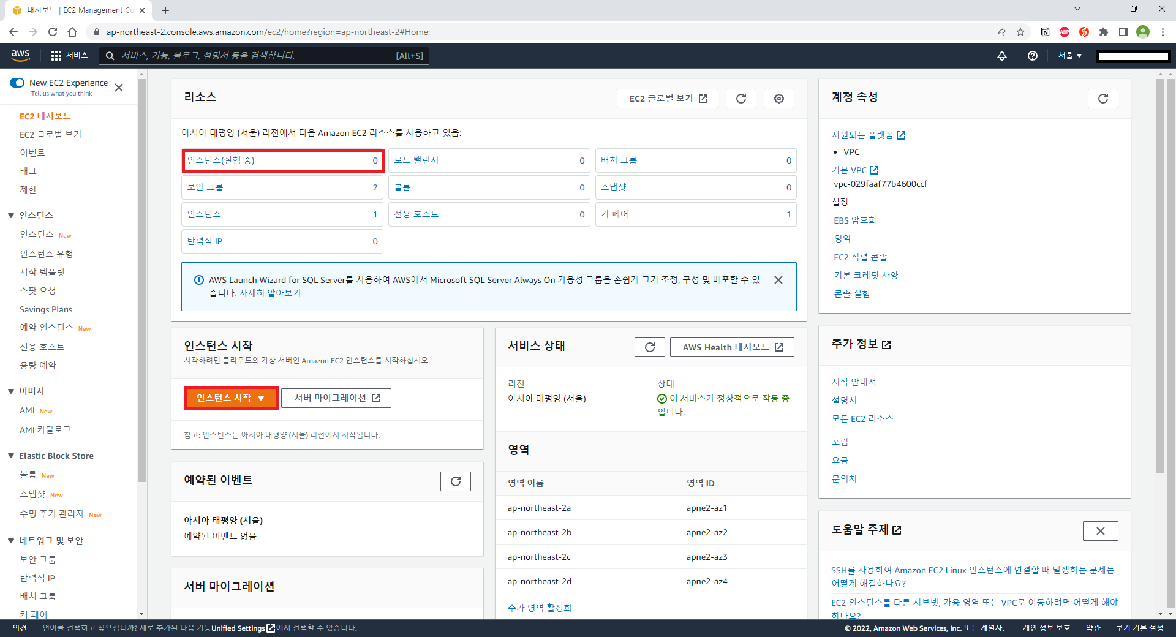The width and height of the screenshot is (1176, 637).
Task: Open the browser side panel icon
Action: point(1123,32)
